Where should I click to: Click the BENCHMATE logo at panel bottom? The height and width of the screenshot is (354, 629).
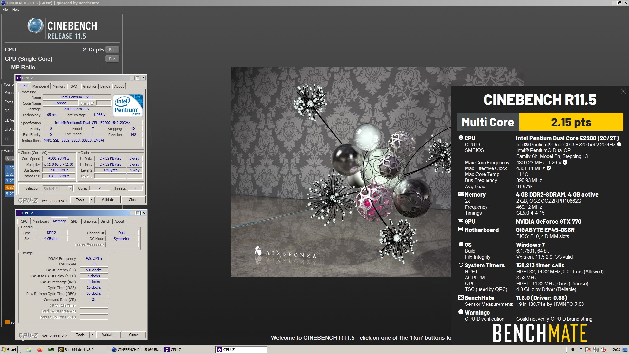(x=540, y=333)
